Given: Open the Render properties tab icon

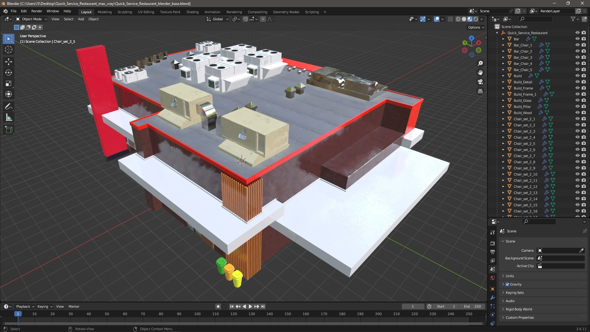Looking at the screenshot, I should [493, 243].
